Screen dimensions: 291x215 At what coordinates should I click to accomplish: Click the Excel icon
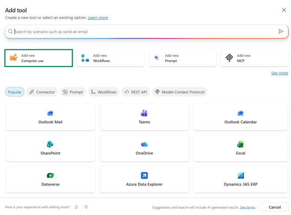point(240,144)
